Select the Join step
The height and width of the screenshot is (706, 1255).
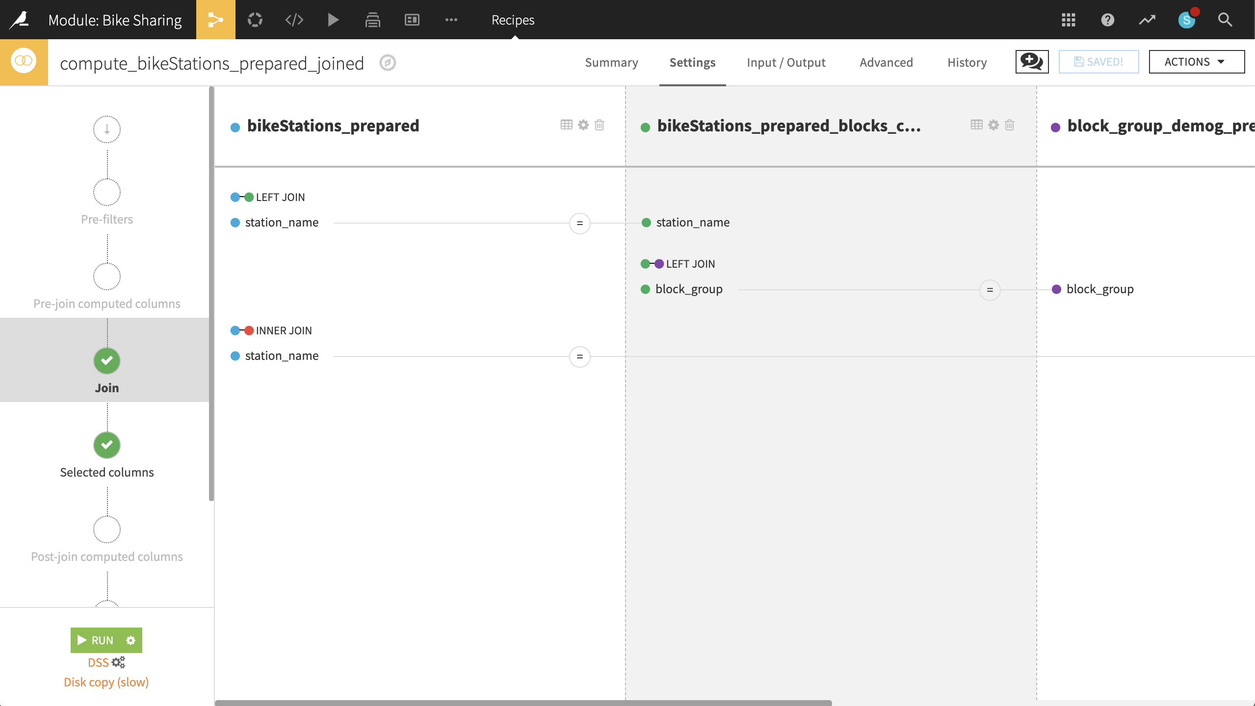(106, 360)
